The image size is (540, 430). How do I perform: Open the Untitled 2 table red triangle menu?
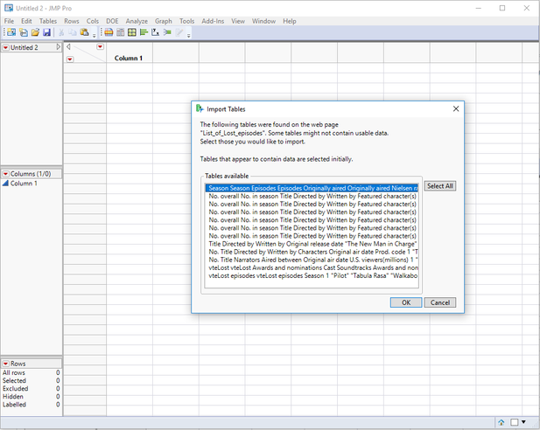point(6,47)
